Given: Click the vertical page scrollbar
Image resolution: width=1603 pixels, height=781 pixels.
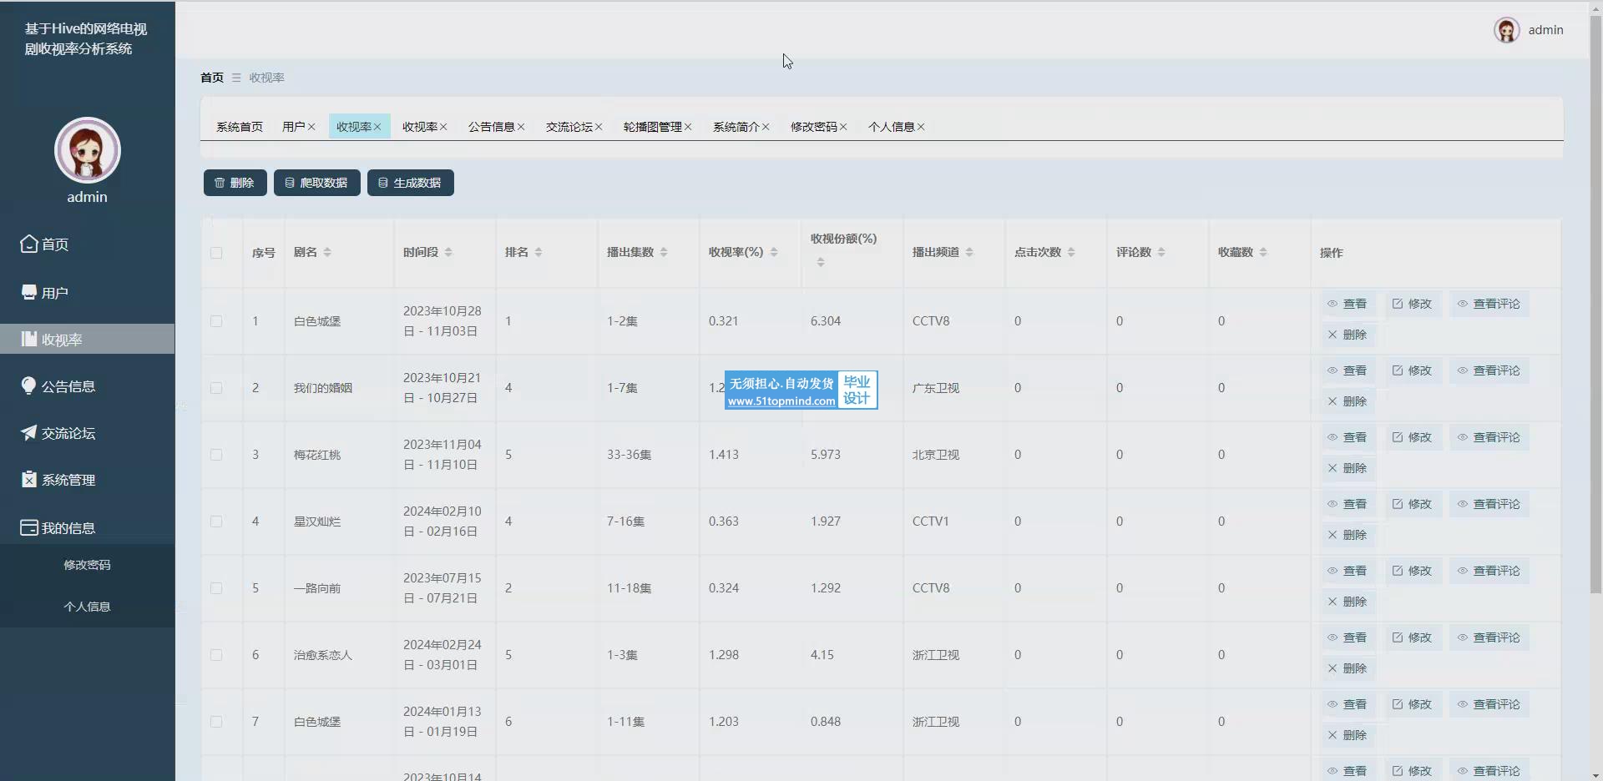Looking at the screenshot, I should (1595, 305).
